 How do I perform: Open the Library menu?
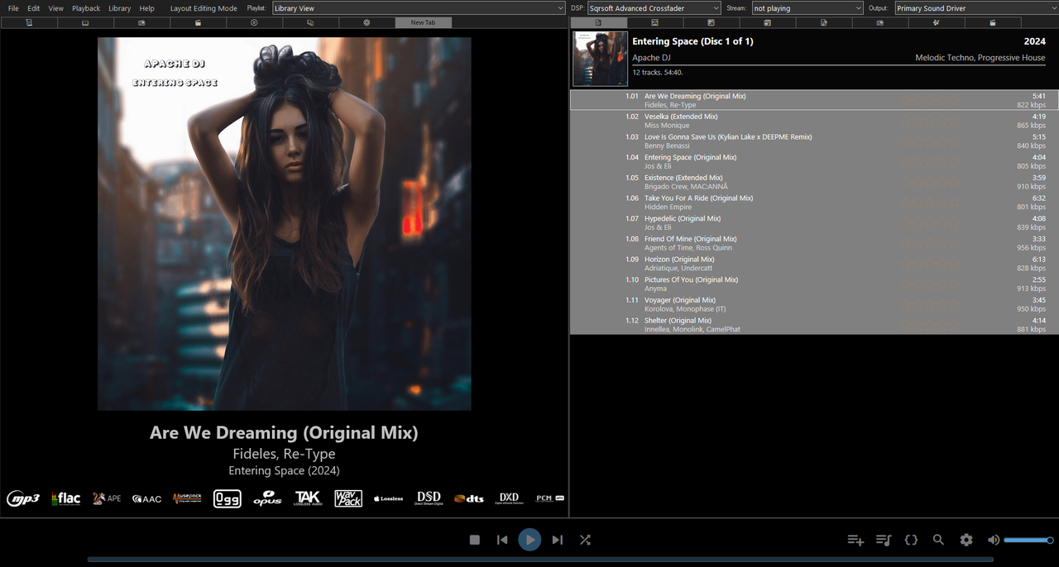[x=120, y=8]
